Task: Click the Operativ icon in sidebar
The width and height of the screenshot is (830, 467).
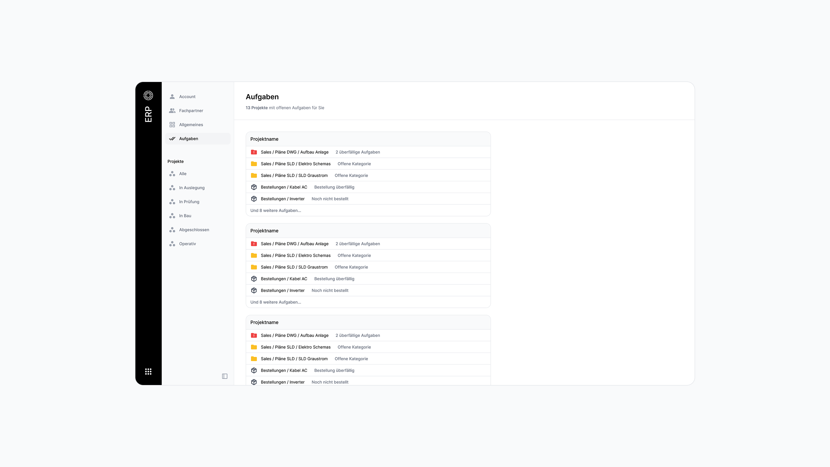Action: click(172, 244)
